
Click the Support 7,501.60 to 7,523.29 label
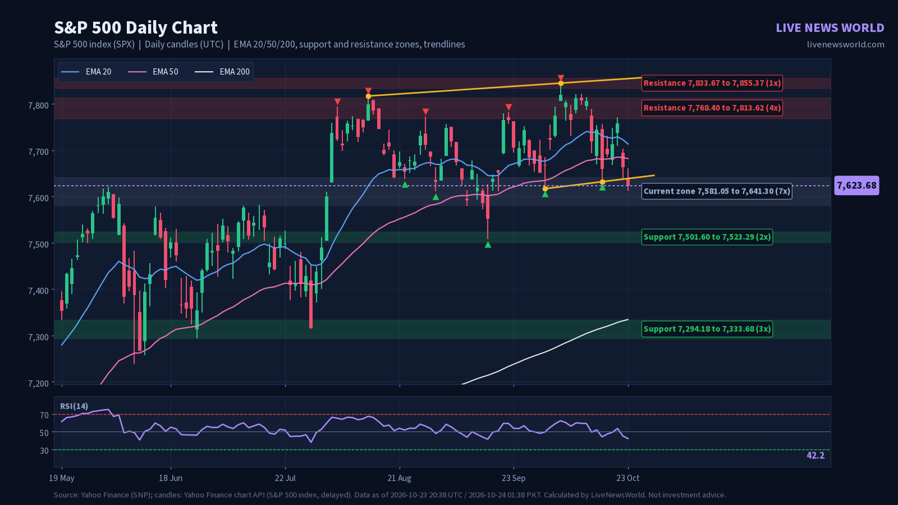(x=707, y=237)
